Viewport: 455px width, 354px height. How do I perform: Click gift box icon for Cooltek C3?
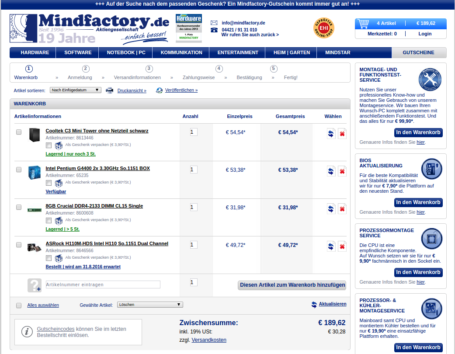59,145
